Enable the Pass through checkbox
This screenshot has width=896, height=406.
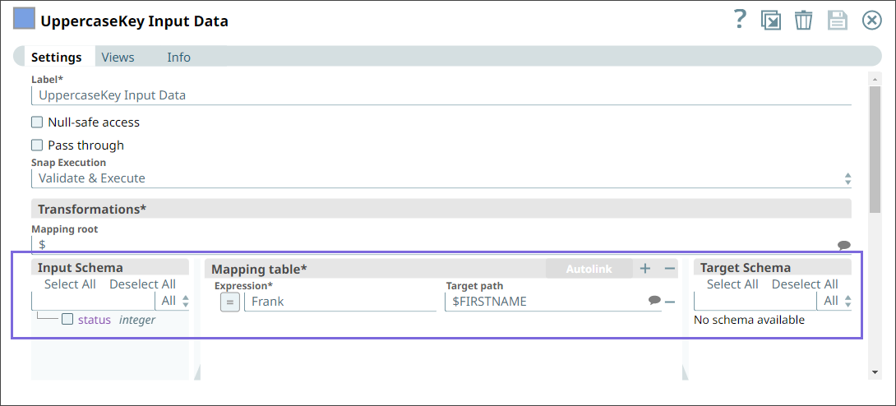pos(37,145)
